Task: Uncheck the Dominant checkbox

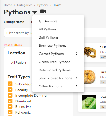Action: pyautogui.click(x=10, y=101)
